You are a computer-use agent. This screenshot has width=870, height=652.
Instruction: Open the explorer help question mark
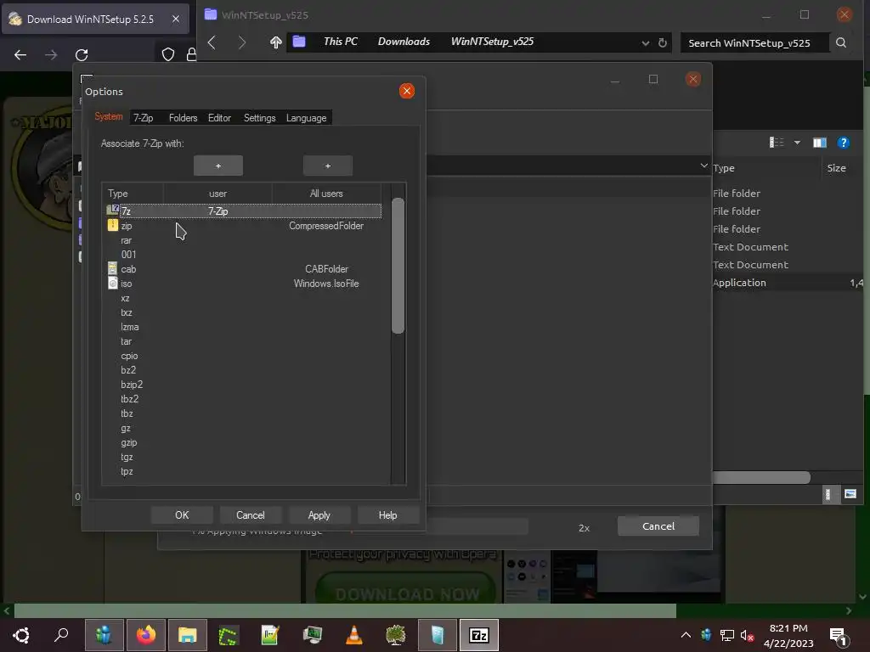point(844,143)
